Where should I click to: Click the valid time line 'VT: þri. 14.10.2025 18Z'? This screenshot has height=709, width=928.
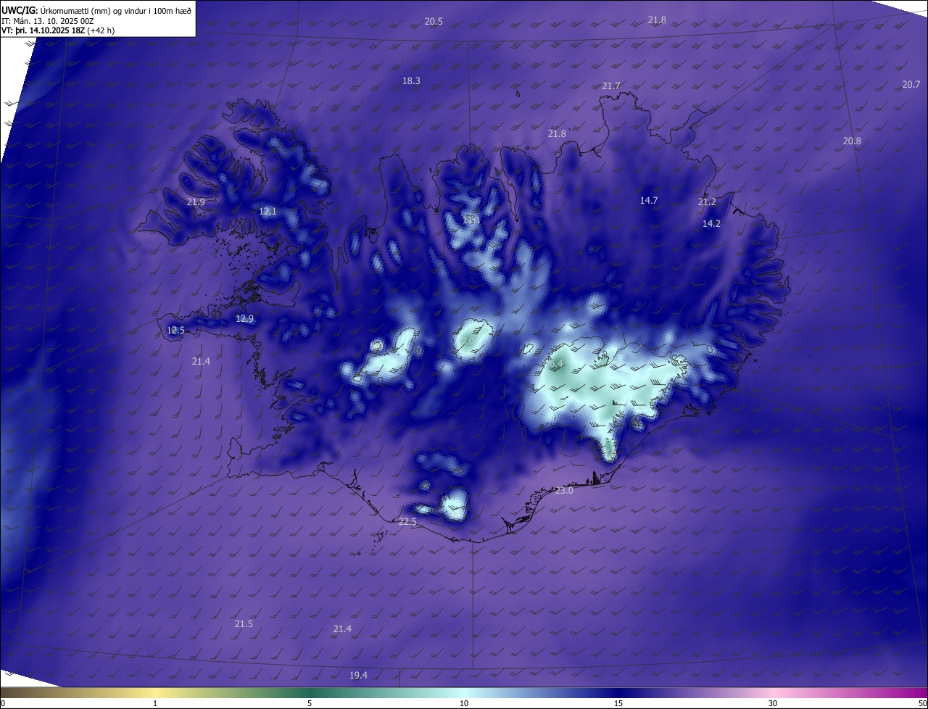point(43,30)
